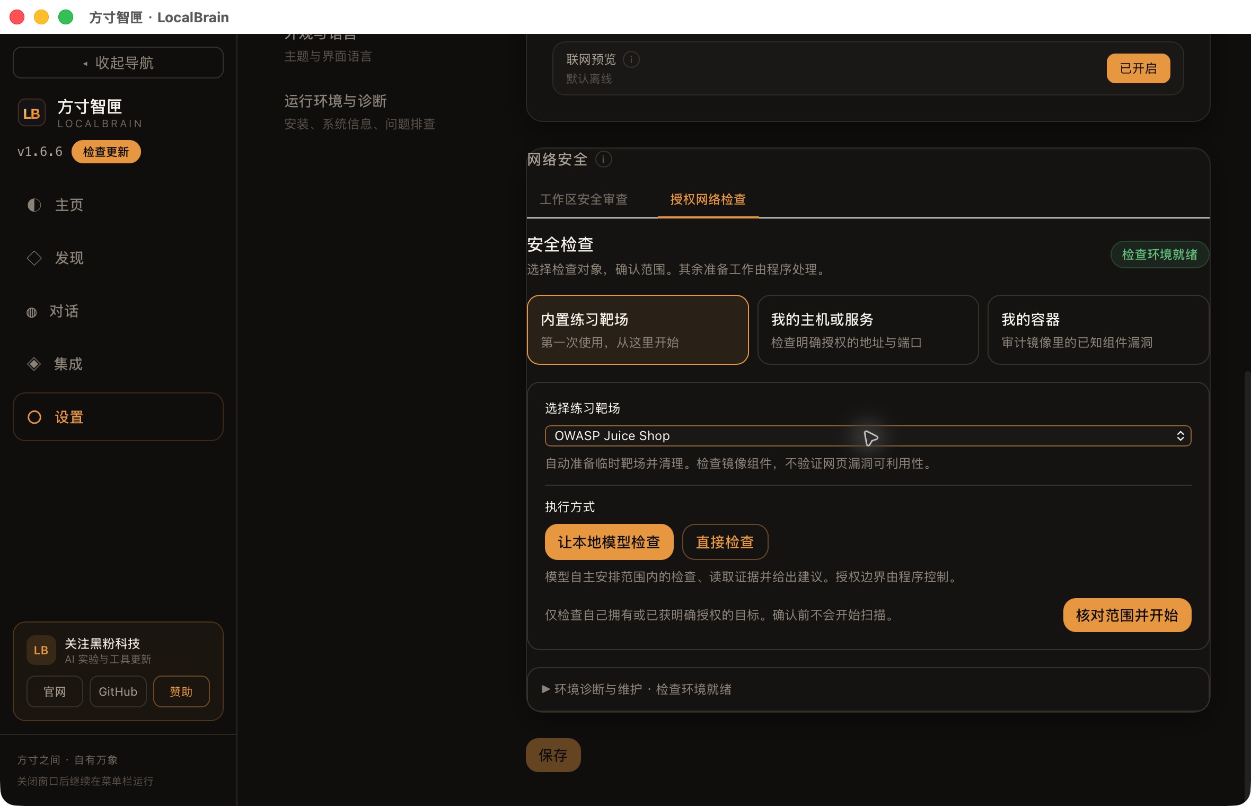Click the v1.6.6 version text

(x=40, y=152)
